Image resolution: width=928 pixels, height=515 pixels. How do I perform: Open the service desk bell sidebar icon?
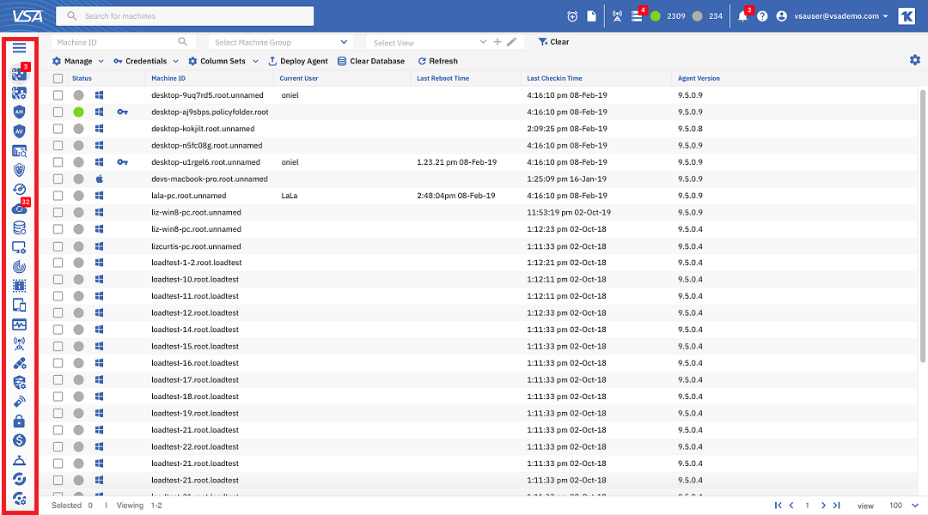(x=19, y=460)
